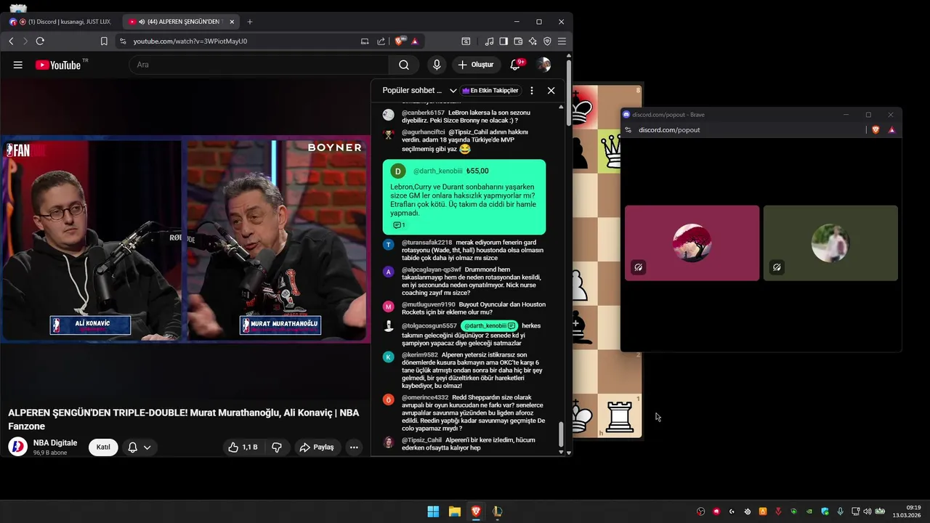Screen dimensions: 930x523
Task: Open Brave Rewards triangle icon
Action: coord(415,41)
